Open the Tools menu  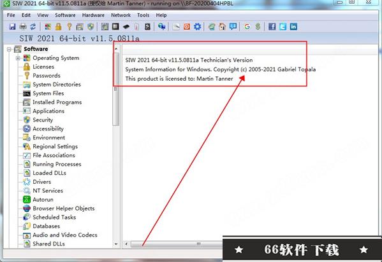(x=143, y=15)
